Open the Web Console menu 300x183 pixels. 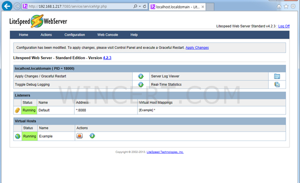coord(107,35)
